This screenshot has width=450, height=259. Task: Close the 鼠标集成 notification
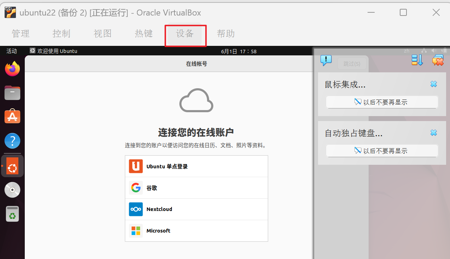[433, 84]
